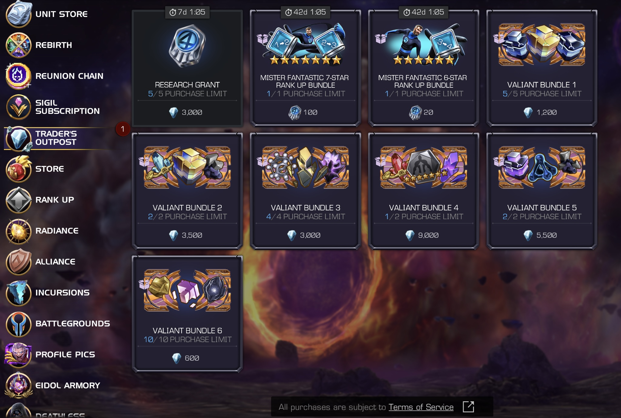Click the external link icon beside Terms
The width and height of the screenshot is (621, 418).
[468, 407]
